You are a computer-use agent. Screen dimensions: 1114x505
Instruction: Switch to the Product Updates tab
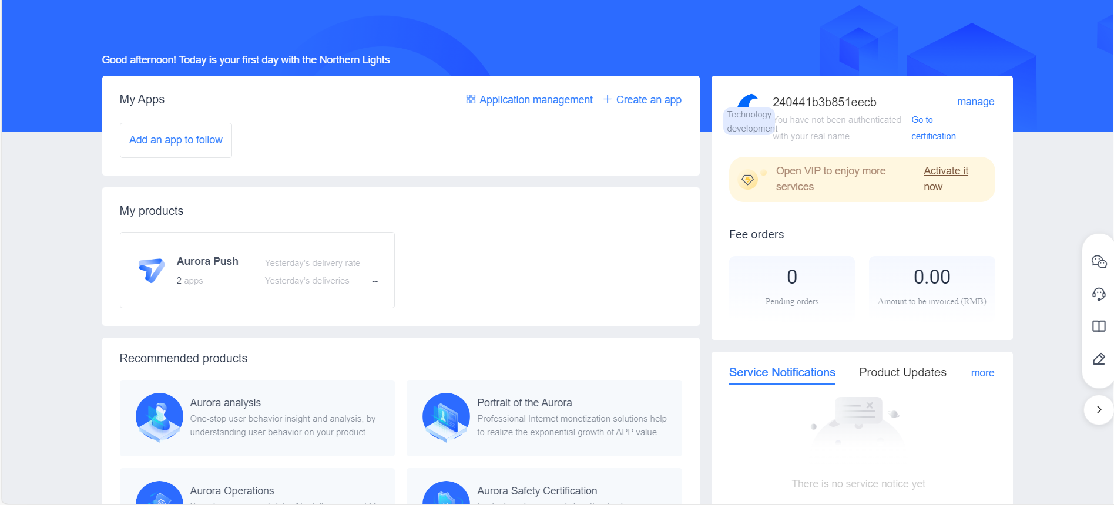coord(902,373)
